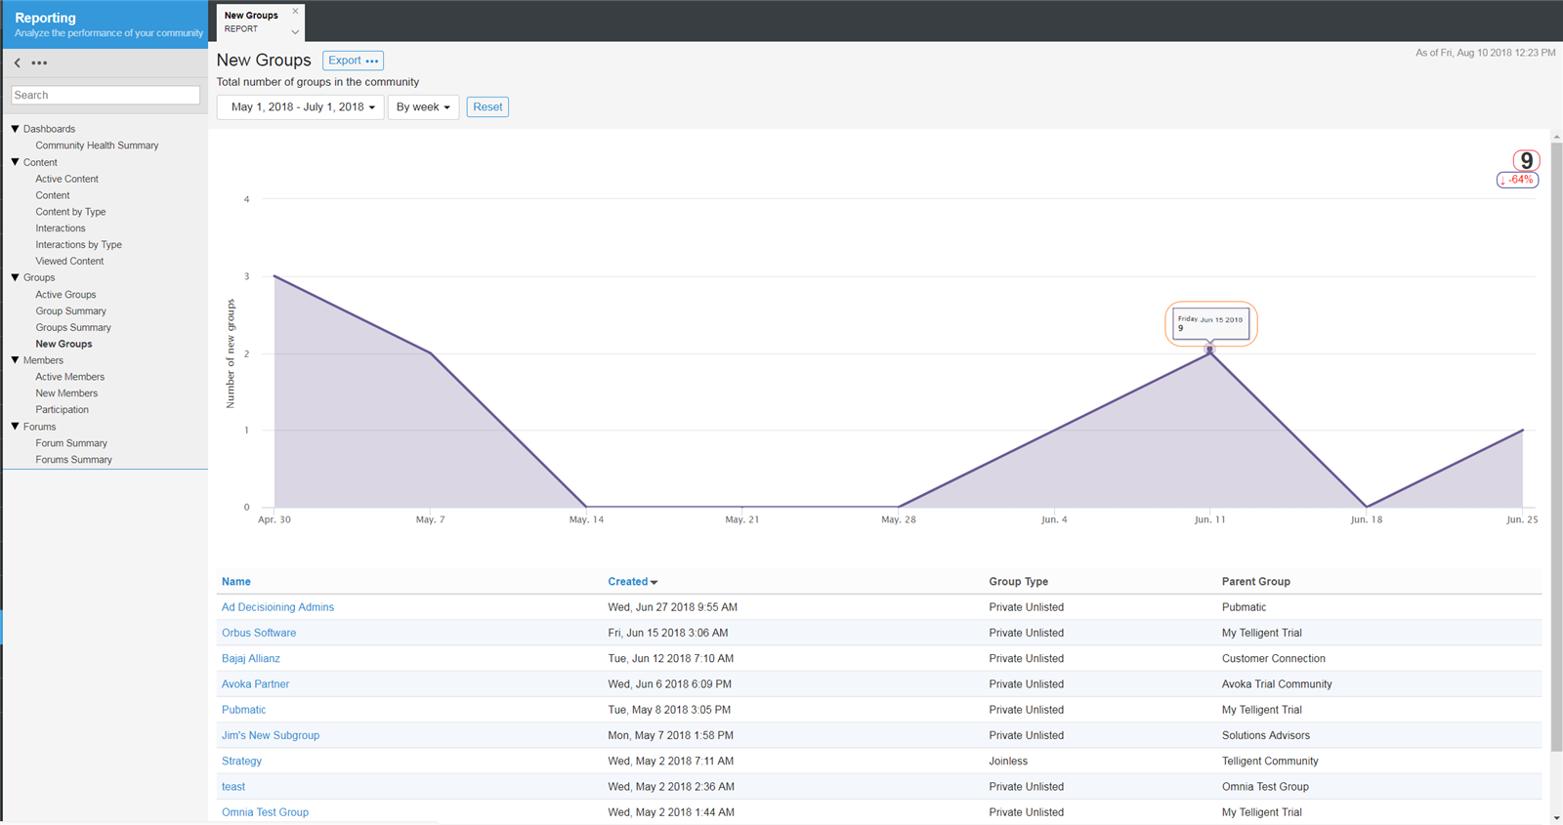
Task: Expand the New Groups tab chevron
Action: pos(295,31)
